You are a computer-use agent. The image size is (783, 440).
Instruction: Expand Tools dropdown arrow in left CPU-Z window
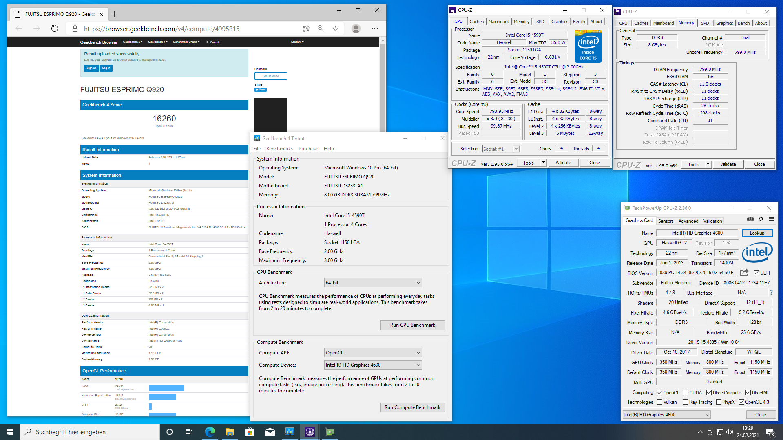click(x=543, y=163)
